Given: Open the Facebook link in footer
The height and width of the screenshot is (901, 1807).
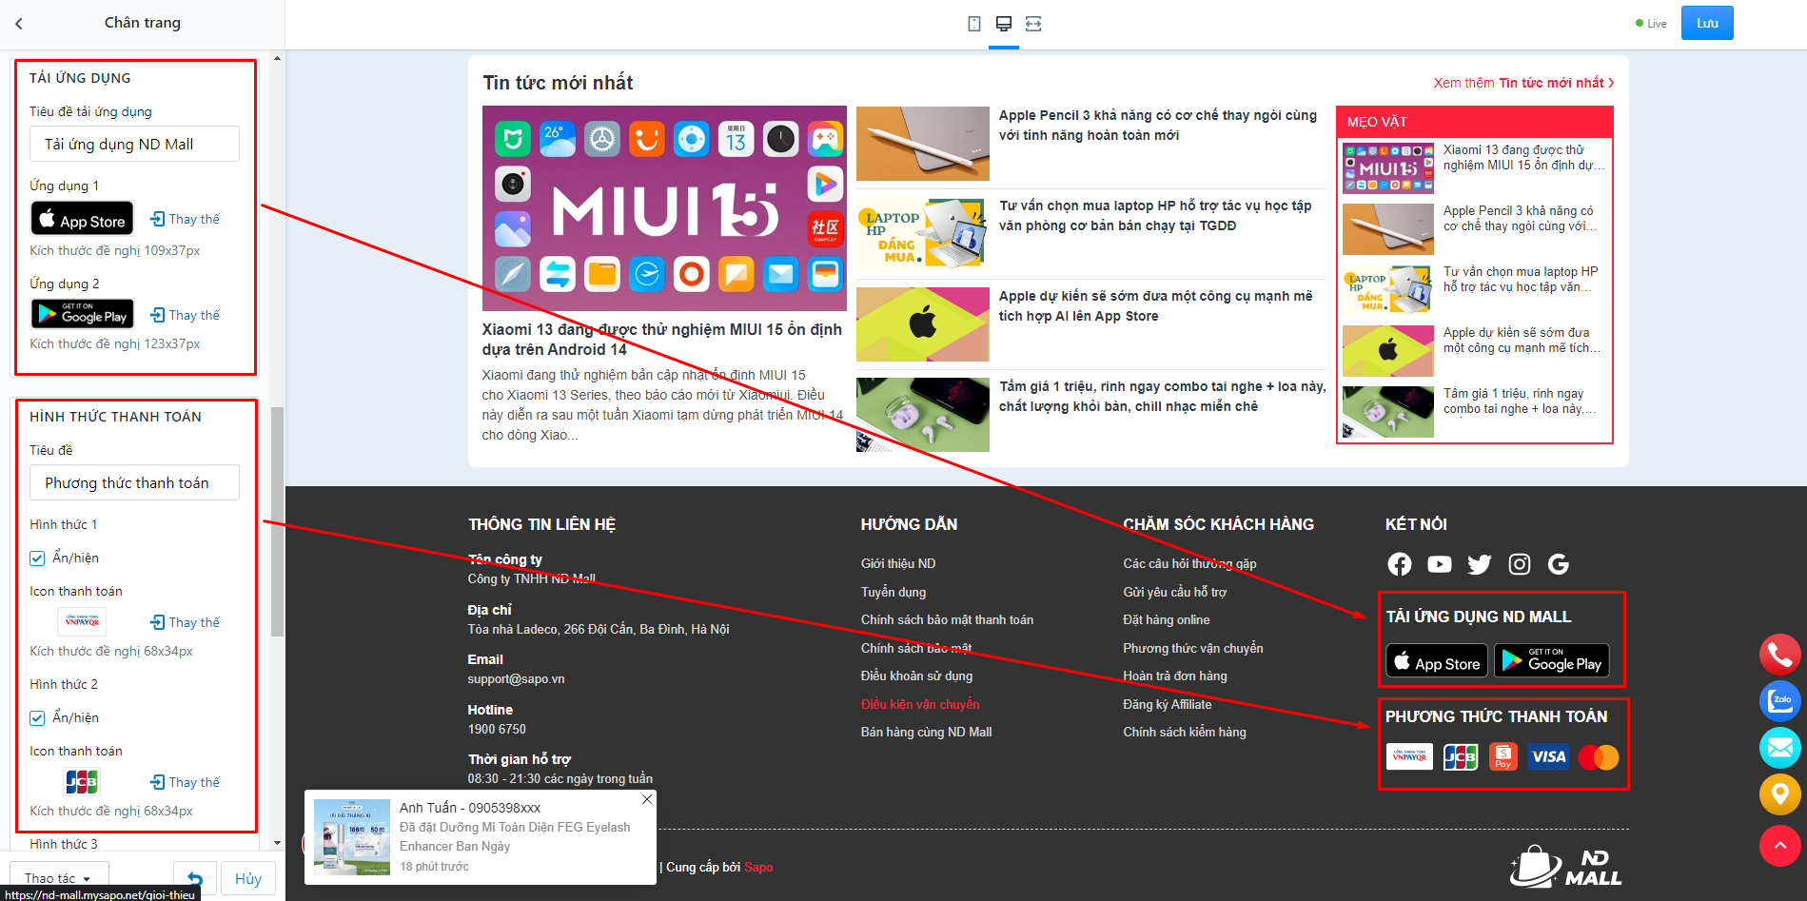Looking at the screenshot, I should pos(1400,564).
